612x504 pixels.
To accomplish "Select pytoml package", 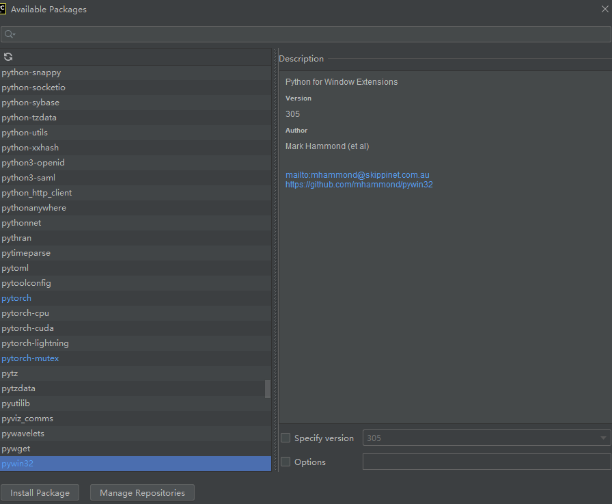I will point(135,268).
